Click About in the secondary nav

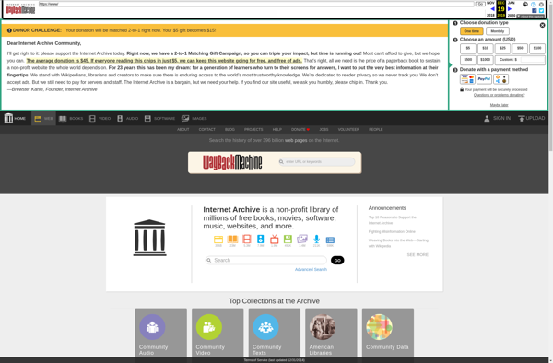point(183,129)
